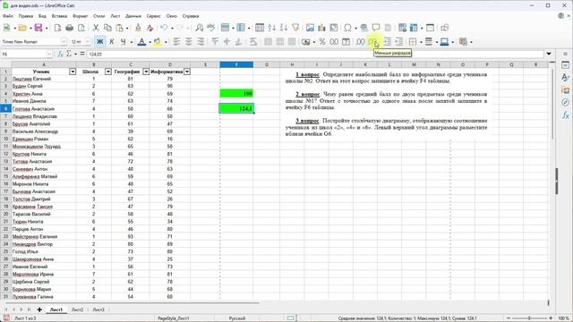
Task: Click the formula input line showing 124,05
Action: click(315, 54)
